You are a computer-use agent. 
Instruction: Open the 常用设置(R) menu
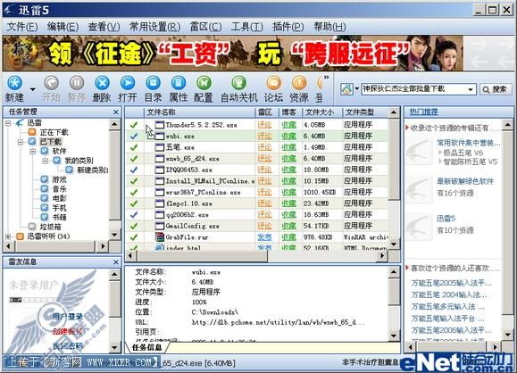(154, 27)
